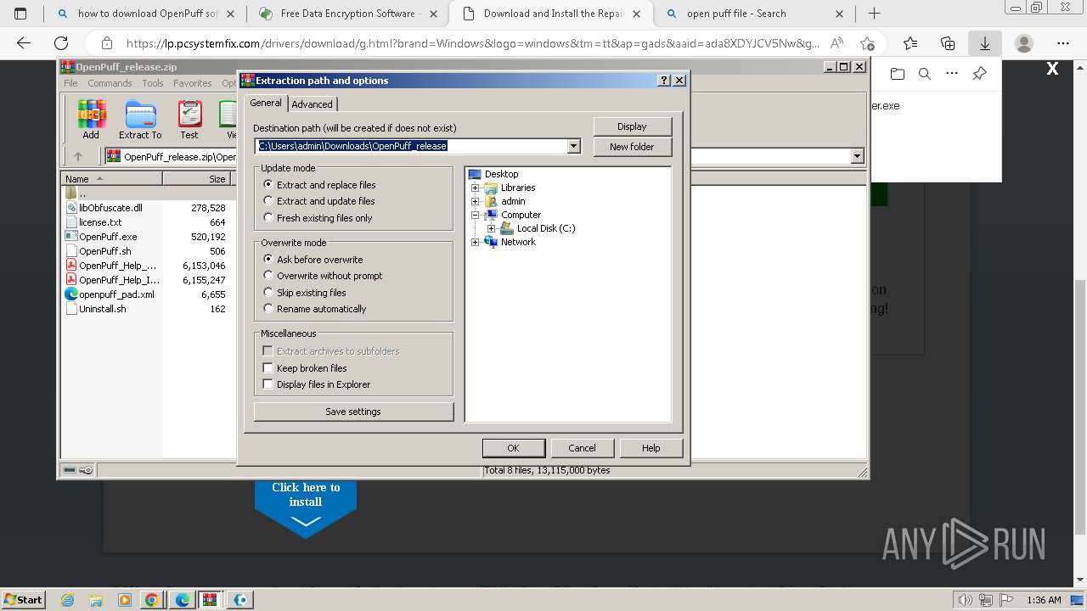Screen dimensions: 1087x611
Task: Select Extract and replace files
Action: (320, 185)
